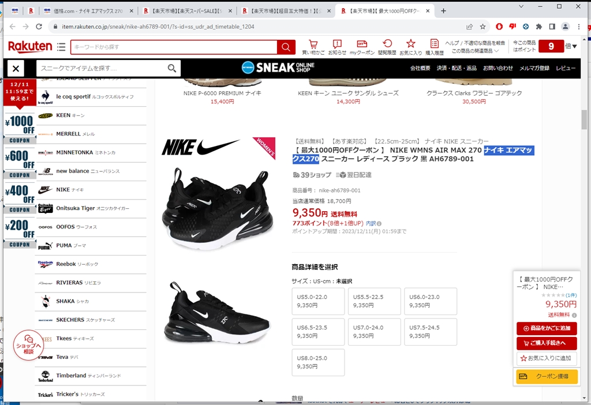Select size US7.0-24.0
The image size is (591, 405).
pyautogui.click(x=374, y=332)
